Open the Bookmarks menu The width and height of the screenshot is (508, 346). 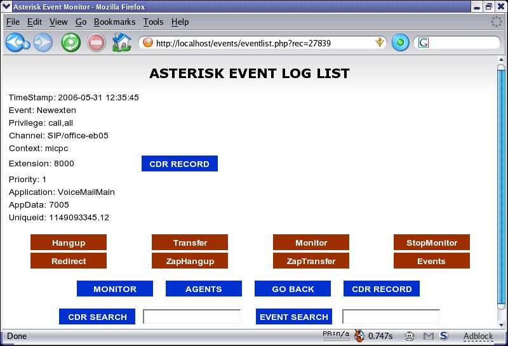click(x=114, y=22)
